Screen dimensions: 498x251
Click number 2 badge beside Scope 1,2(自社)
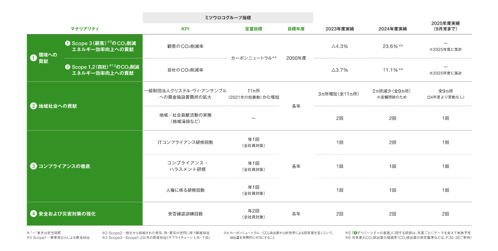coord(68,67)
